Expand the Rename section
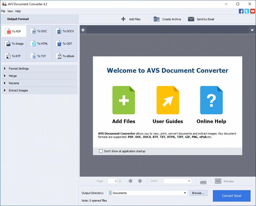Viewport: 256px width, 206px height. click(x=39, y=83)
